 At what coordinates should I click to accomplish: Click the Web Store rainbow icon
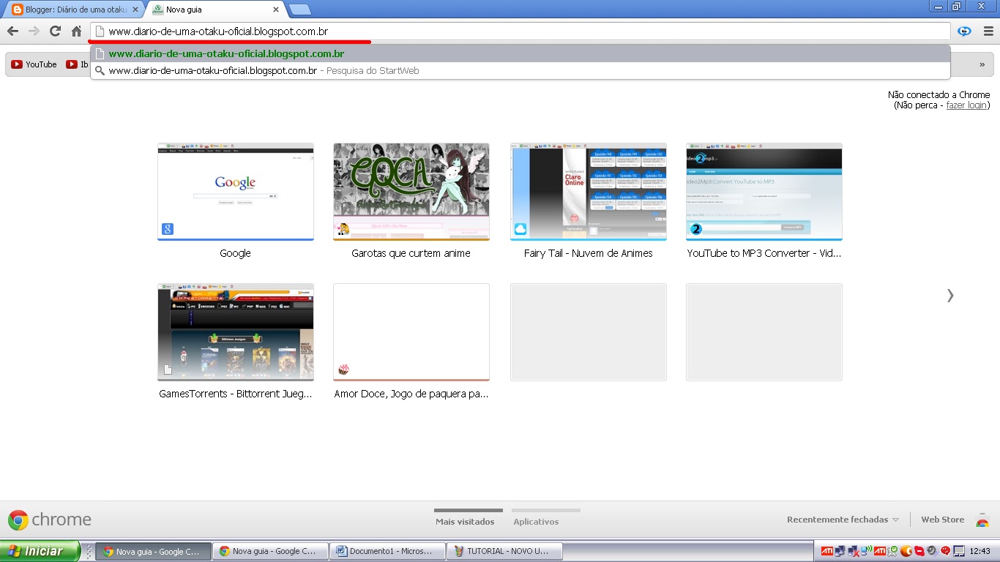pos(982,520)
